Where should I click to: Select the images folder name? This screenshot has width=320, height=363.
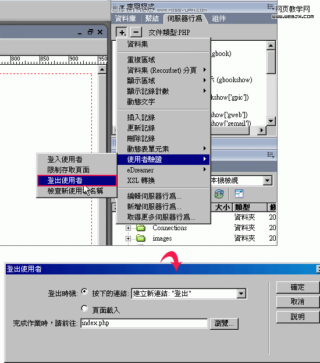pyautogui.click(x=162, y=238)
